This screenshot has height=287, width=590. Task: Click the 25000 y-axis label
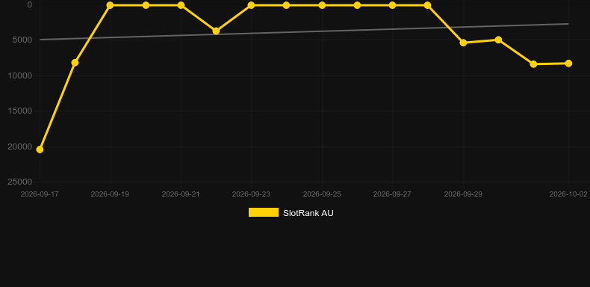(20, 182)
